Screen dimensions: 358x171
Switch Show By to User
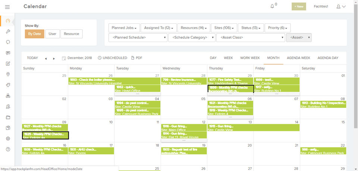pos(52,34)
